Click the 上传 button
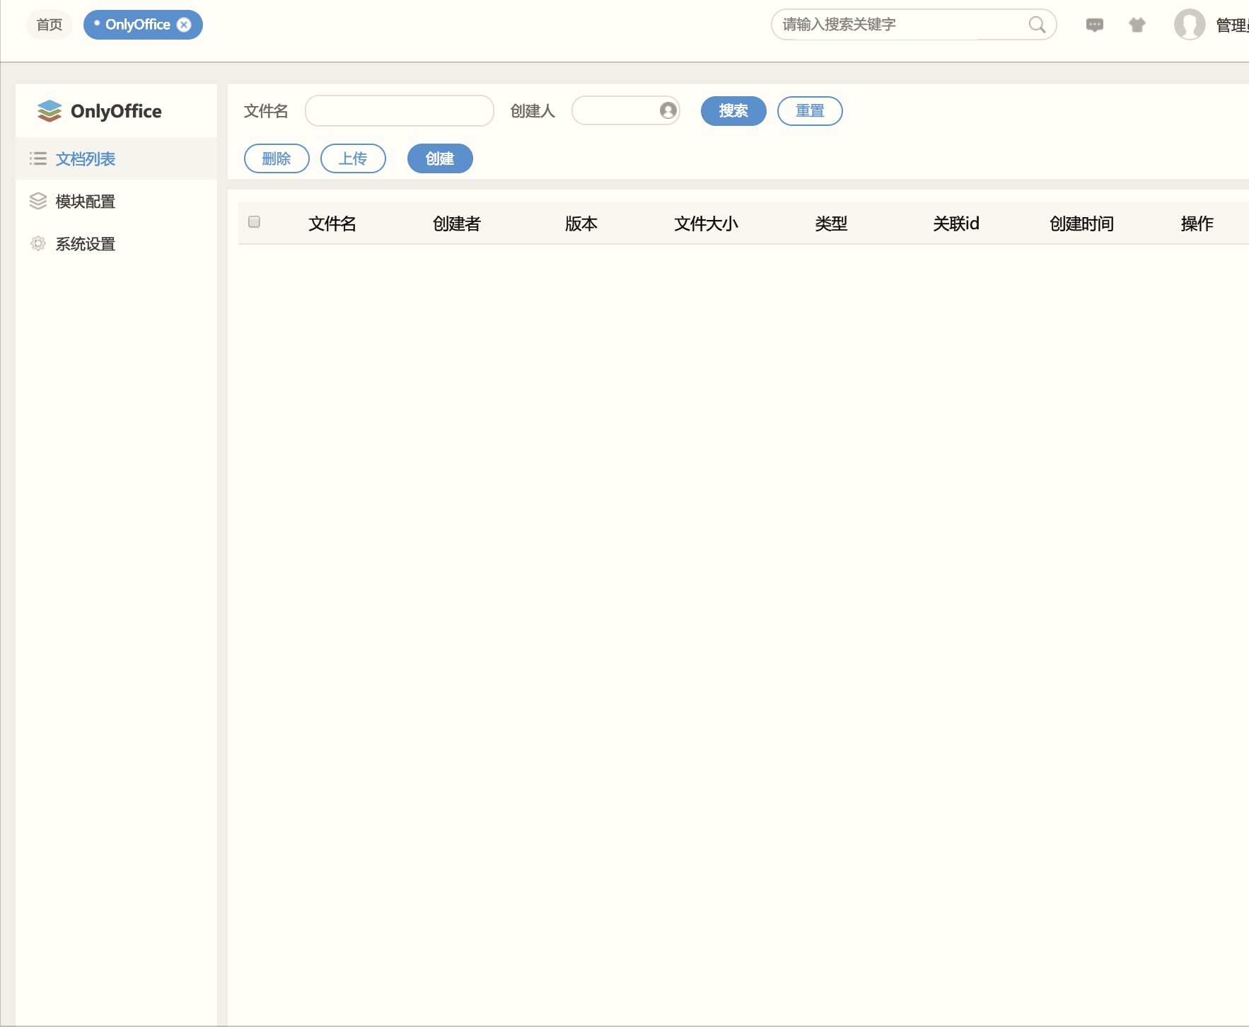The image size is (1249, 1027). (x=353, y=158)
